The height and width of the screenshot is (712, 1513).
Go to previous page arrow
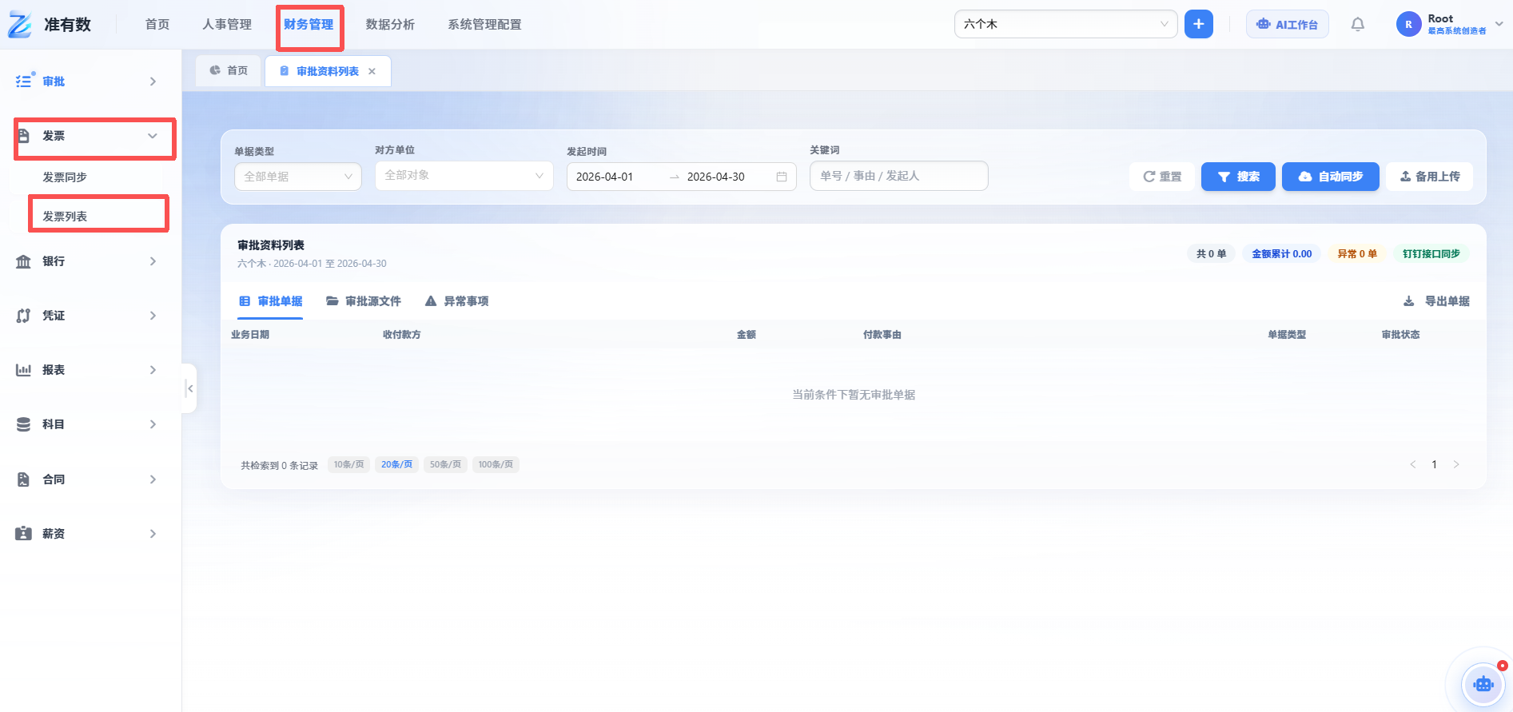click(1412, 464)
